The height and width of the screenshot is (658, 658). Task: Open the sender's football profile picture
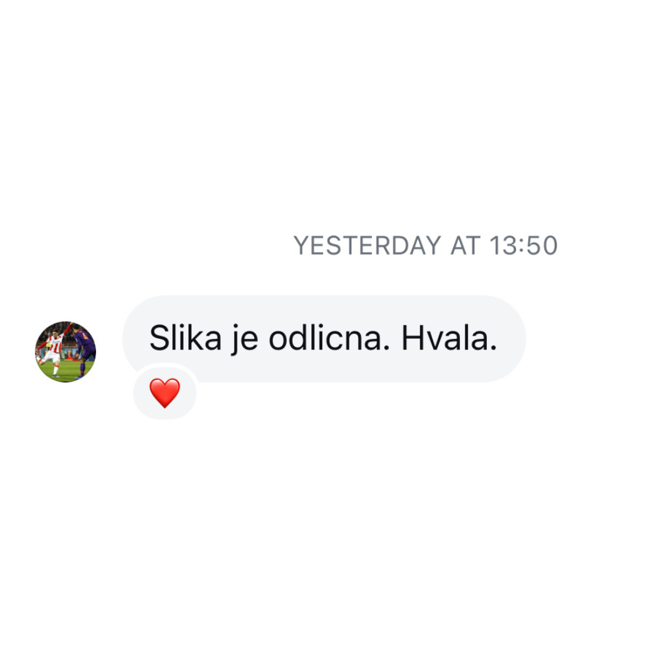(x=65, y=351)
